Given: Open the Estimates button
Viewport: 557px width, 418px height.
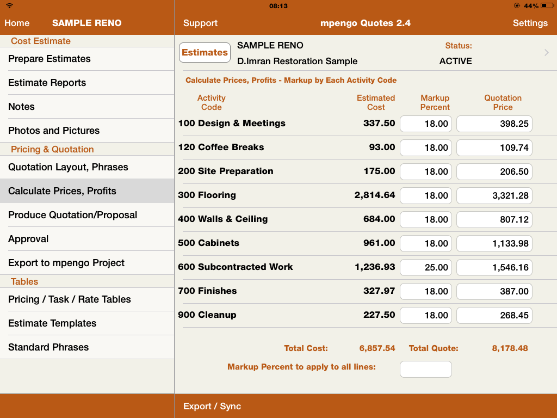Looking at the screenshot, I should 205,53.
